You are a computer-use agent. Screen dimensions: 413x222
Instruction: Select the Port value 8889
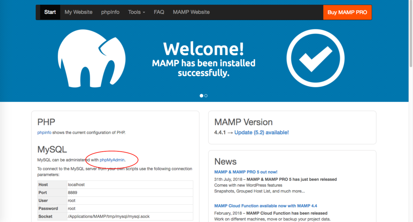(73, 193)
